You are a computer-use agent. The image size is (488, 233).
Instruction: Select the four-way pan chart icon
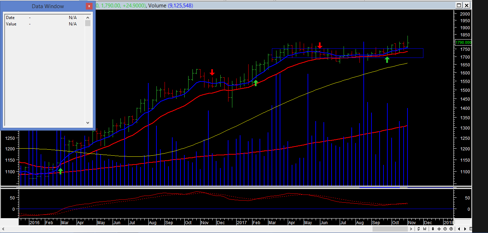[x=439, y=229]
